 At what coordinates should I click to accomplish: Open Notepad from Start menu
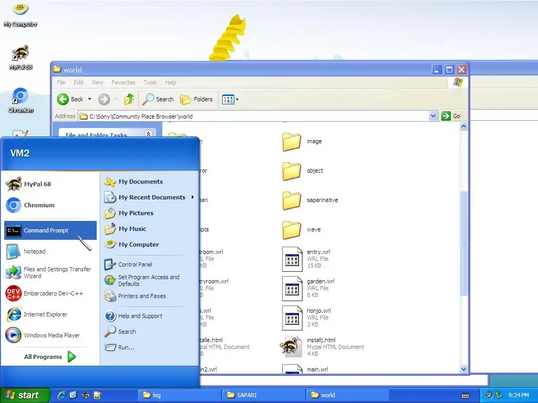50,251
